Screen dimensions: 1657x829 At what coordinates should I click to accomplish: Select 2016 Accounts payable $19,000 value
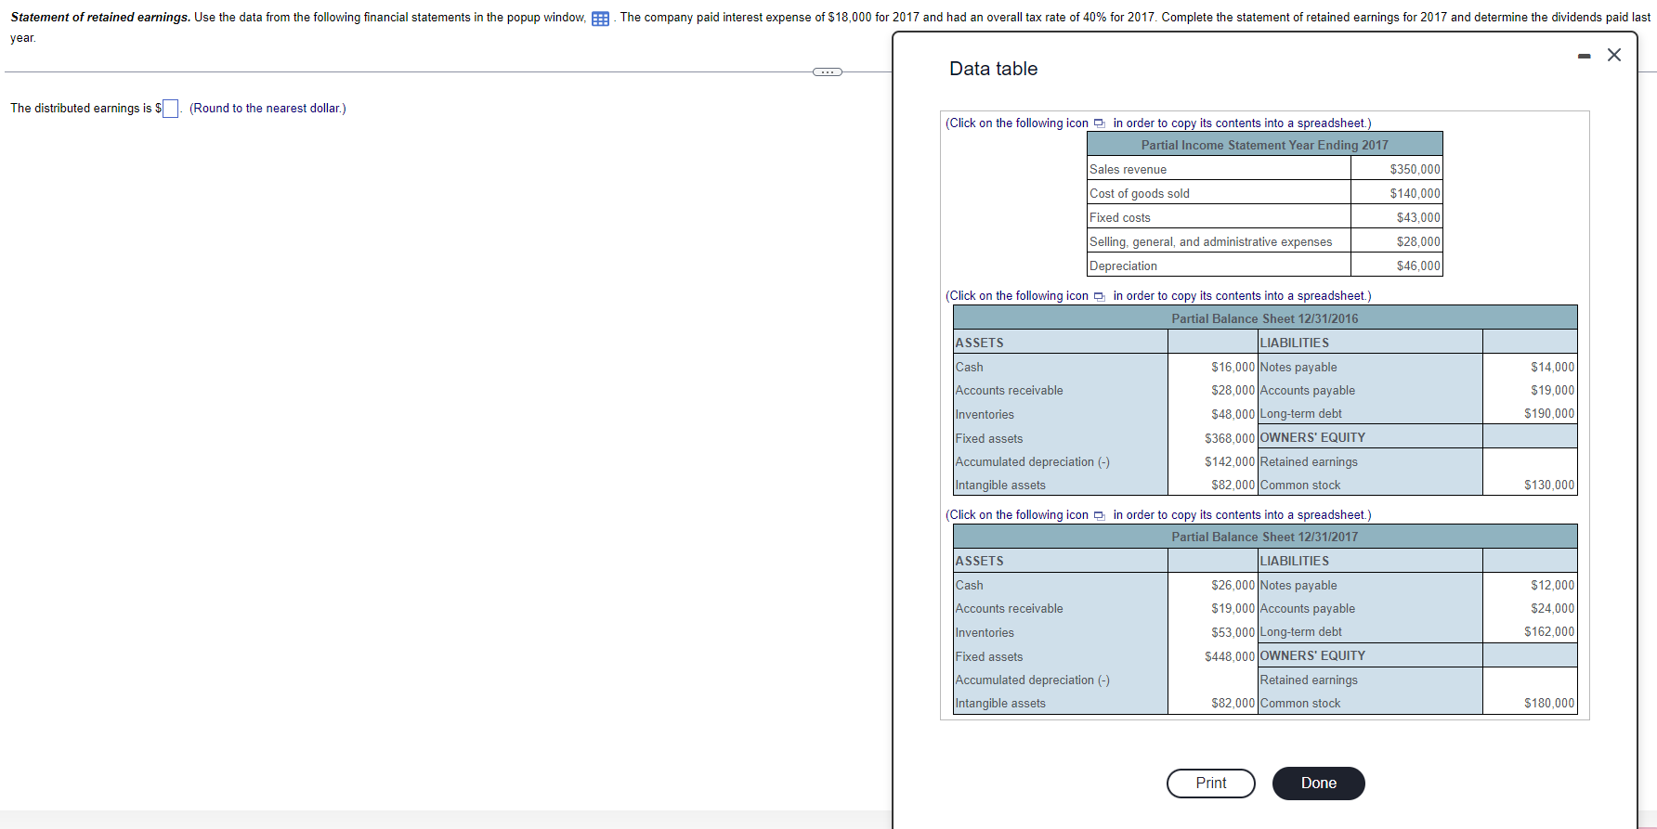pyautogui.click(x=1552, y=390)
